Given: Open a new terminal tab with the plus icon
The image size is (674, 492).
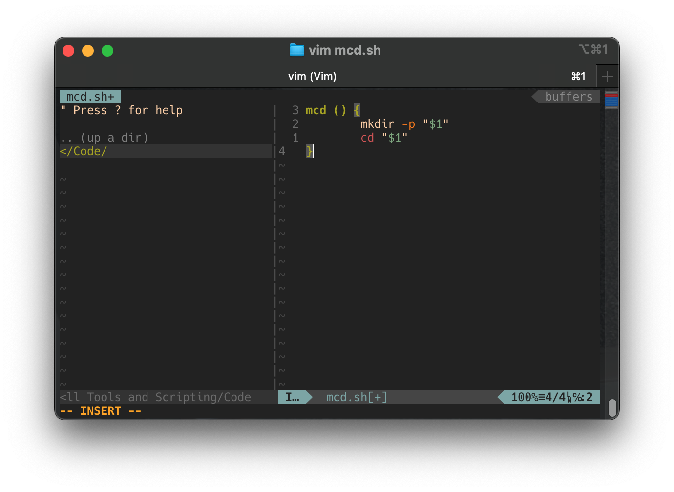Looking at the screenshot, I should tap(607, 76).
